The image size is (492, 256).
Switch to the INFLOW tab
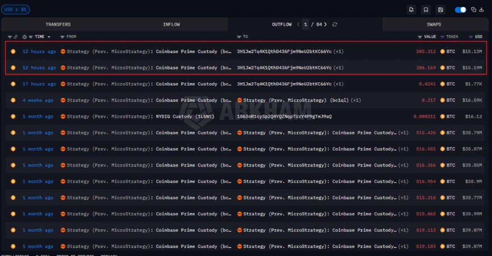click(x=171, y=25)
